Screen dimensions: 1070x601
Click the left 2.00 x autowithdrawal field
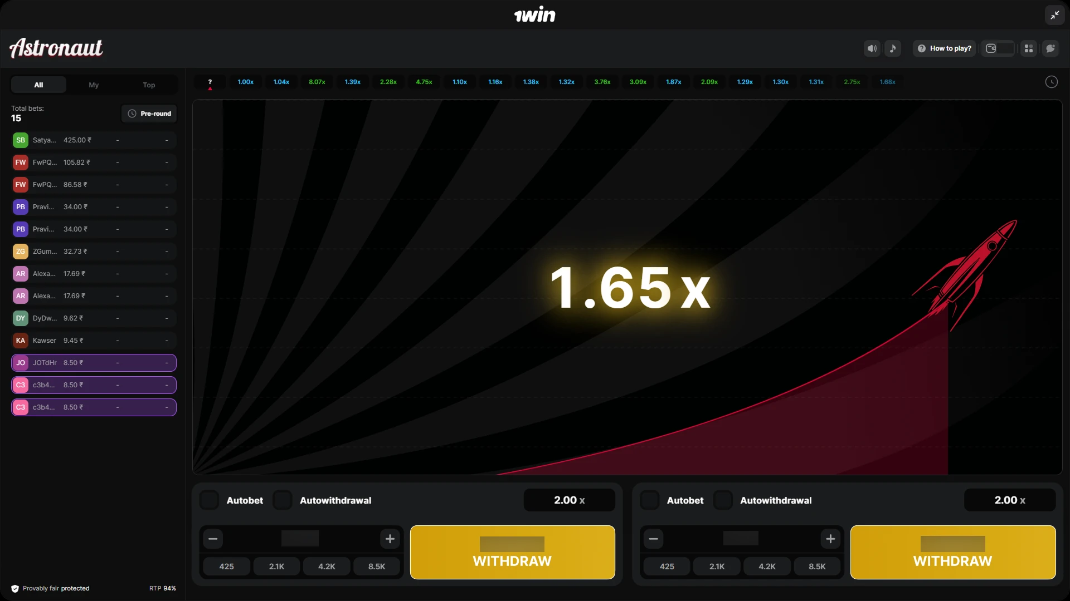pos(569,500)
